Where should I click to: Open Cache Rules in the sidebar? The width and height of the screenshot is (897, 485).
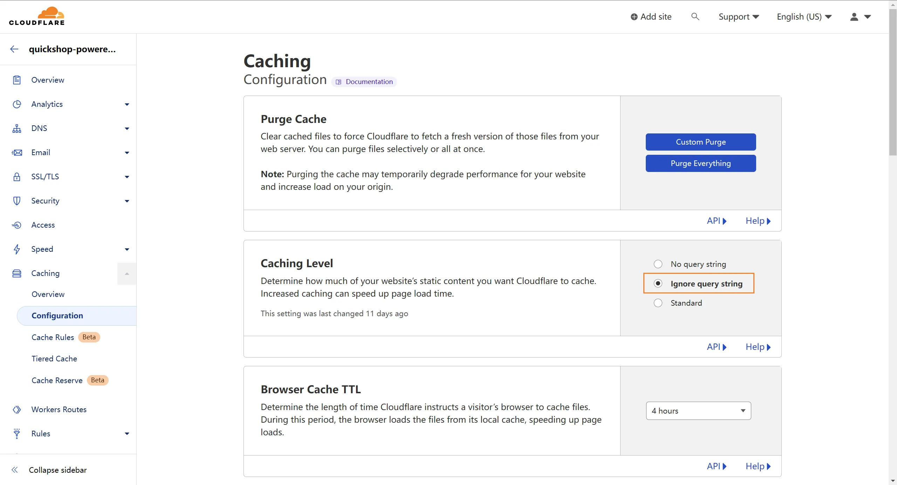click(x=53, y=337)
